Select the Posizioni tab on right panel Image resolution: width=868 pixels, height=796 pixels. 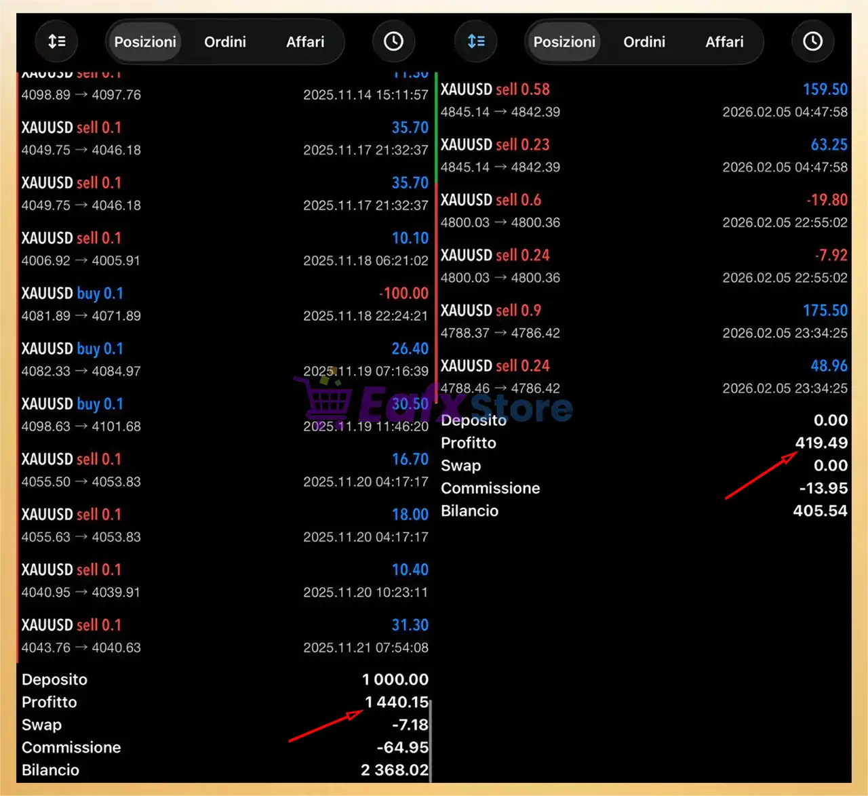(x=563, y=41)
